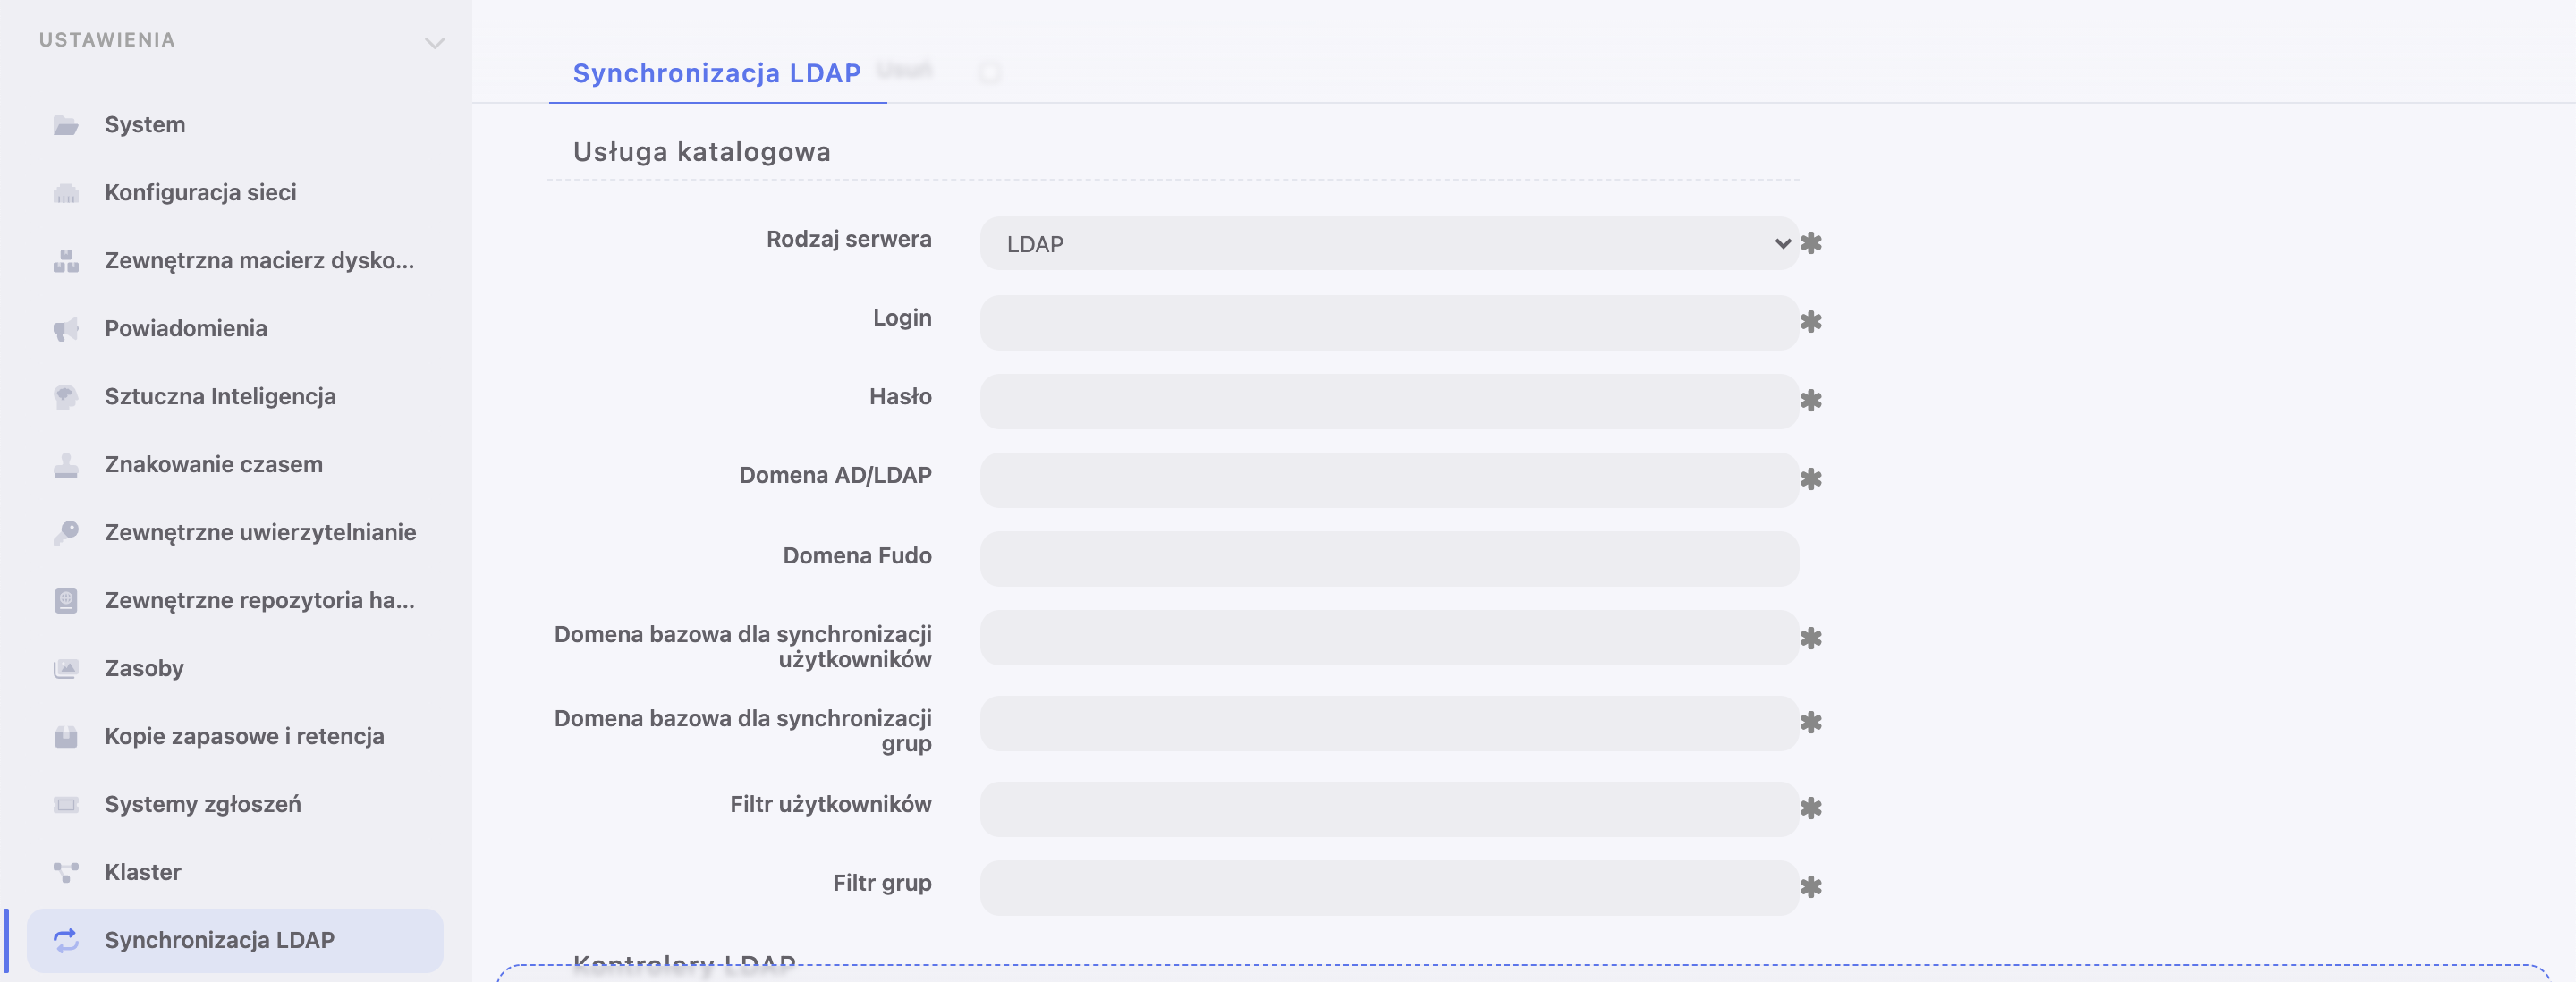Click the Rodzaj serwera label
This screenshot has width=2576, height=982.
849,240
